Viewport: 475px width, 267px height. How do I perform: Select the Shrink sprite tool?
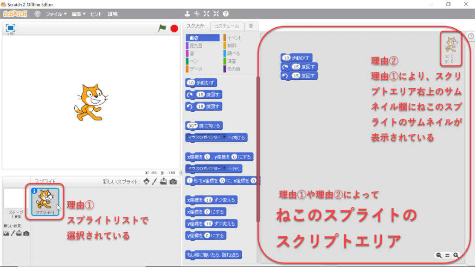tap(216, 13)
